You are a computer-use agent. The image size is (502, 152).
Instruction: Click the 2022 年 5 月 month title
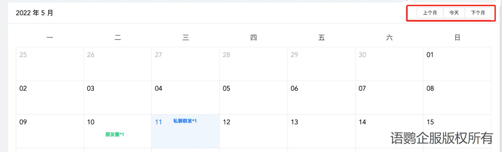35,13
